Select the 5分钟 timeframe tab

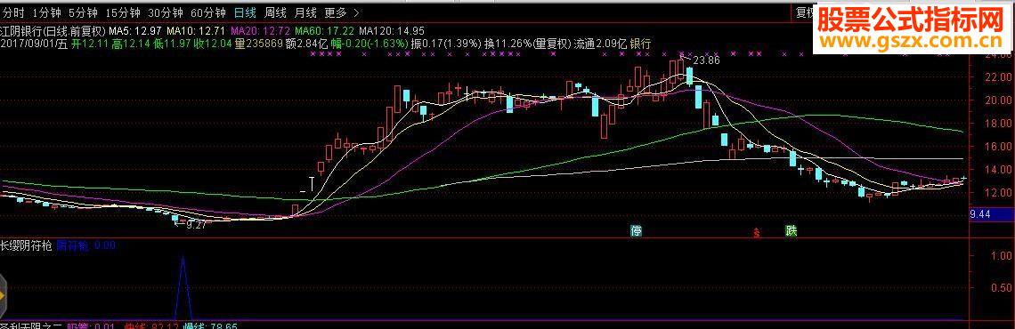pyautogui.click(x=83, y=12)
